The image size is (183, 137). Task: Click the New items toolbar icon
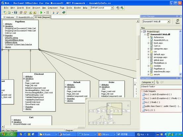[5, 13]
